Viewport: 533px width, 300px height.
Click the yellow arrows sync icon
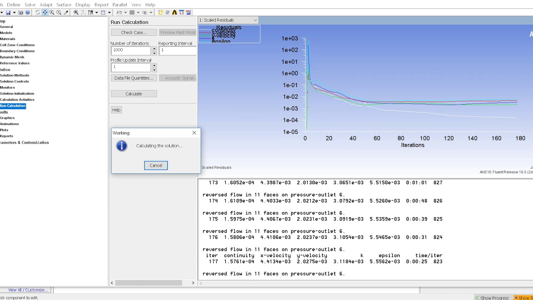160,12
